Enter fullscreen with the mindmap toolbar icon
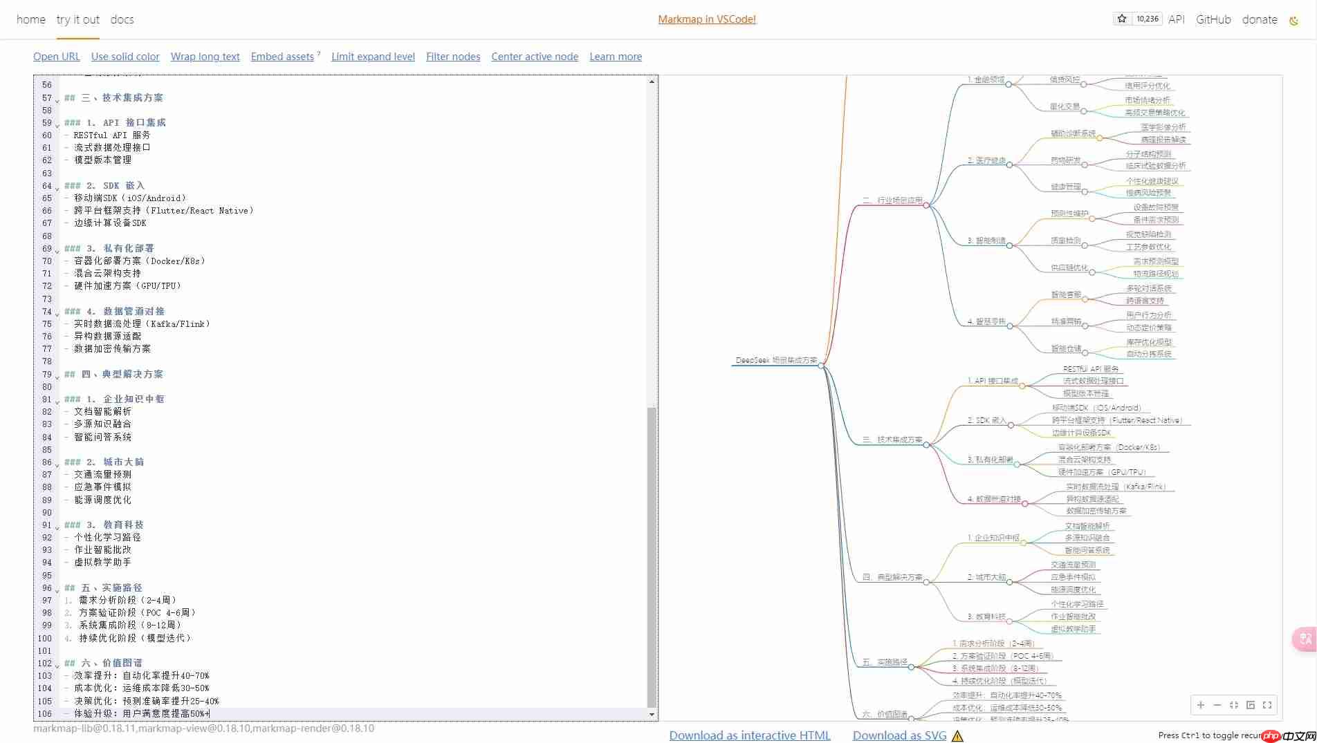Viewport: 1317px width, 743px height. click(x=1267, y=705)
